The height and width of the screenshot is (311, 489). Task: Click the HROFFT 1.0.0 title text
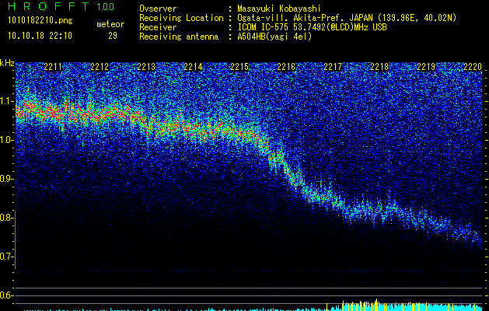pos(61,6)
